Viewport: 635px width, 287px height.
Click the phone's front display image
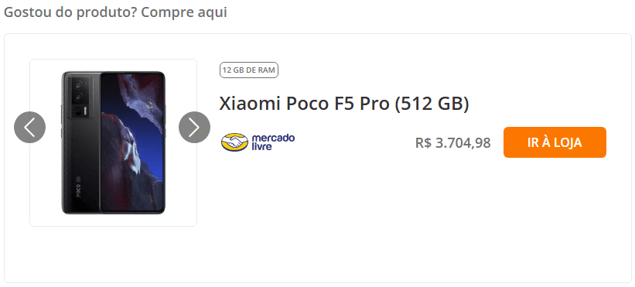coord(133,142)
